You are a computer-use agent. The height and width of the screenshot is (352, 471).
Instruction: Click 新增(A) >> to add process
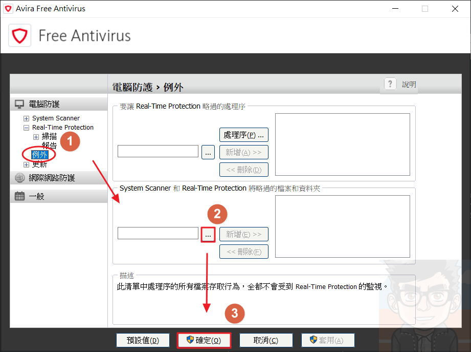coord(244,152)
